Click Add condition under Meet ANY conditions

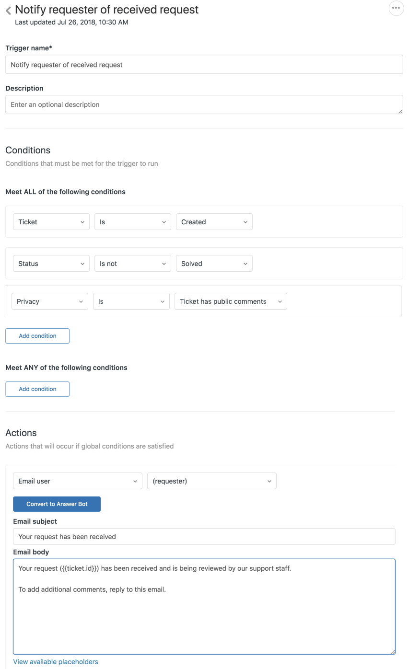coord(37,389)
